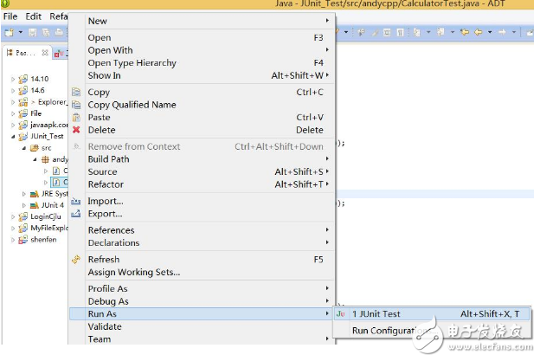Click the Paste clipboard icon

coord(76,117)
